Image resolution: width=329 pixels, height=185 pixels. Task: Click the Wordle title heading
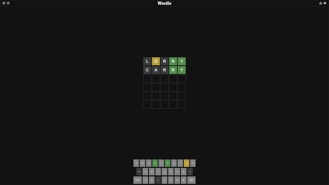point(164,3)
